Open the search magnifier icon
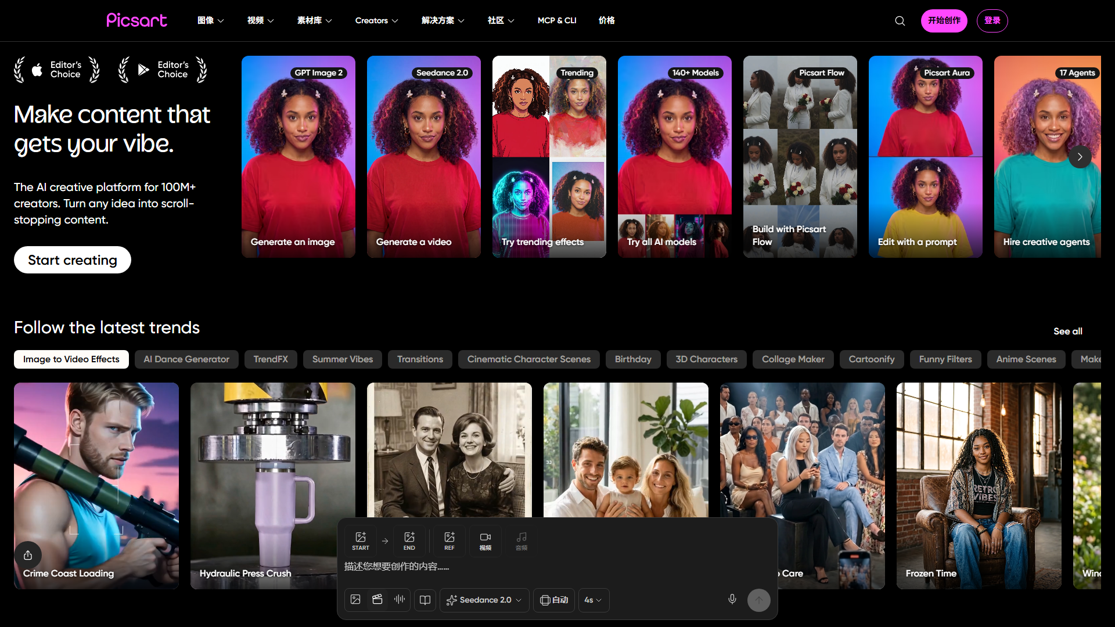 click(x=900, y=21)
